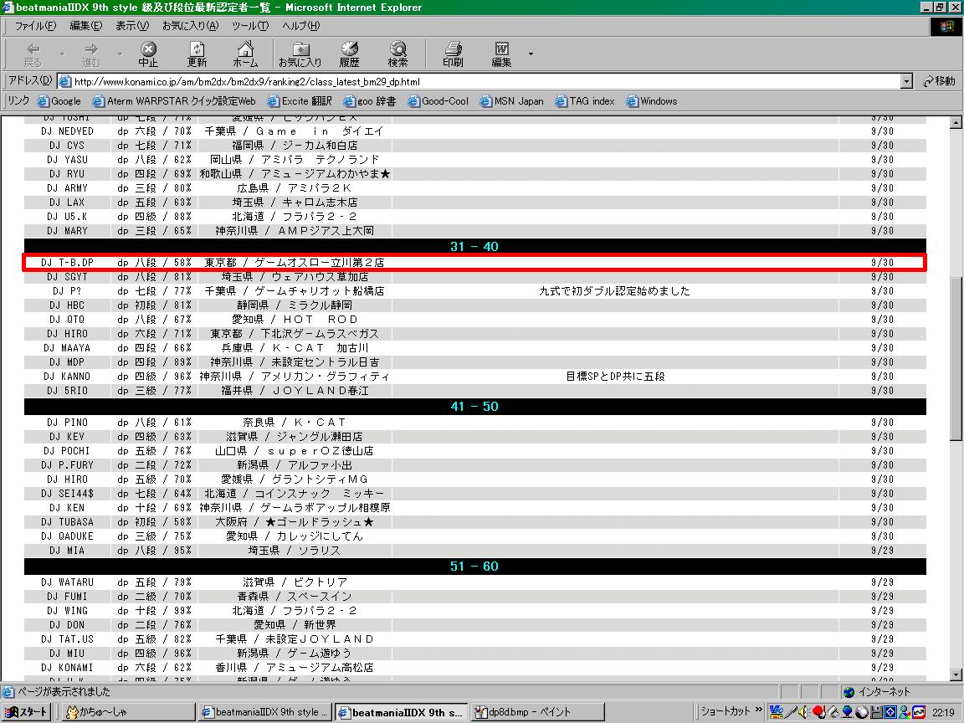Click the Refresh (更新) toolbar icon
This screenshot has width=964, height=723.
pos(197,54)
